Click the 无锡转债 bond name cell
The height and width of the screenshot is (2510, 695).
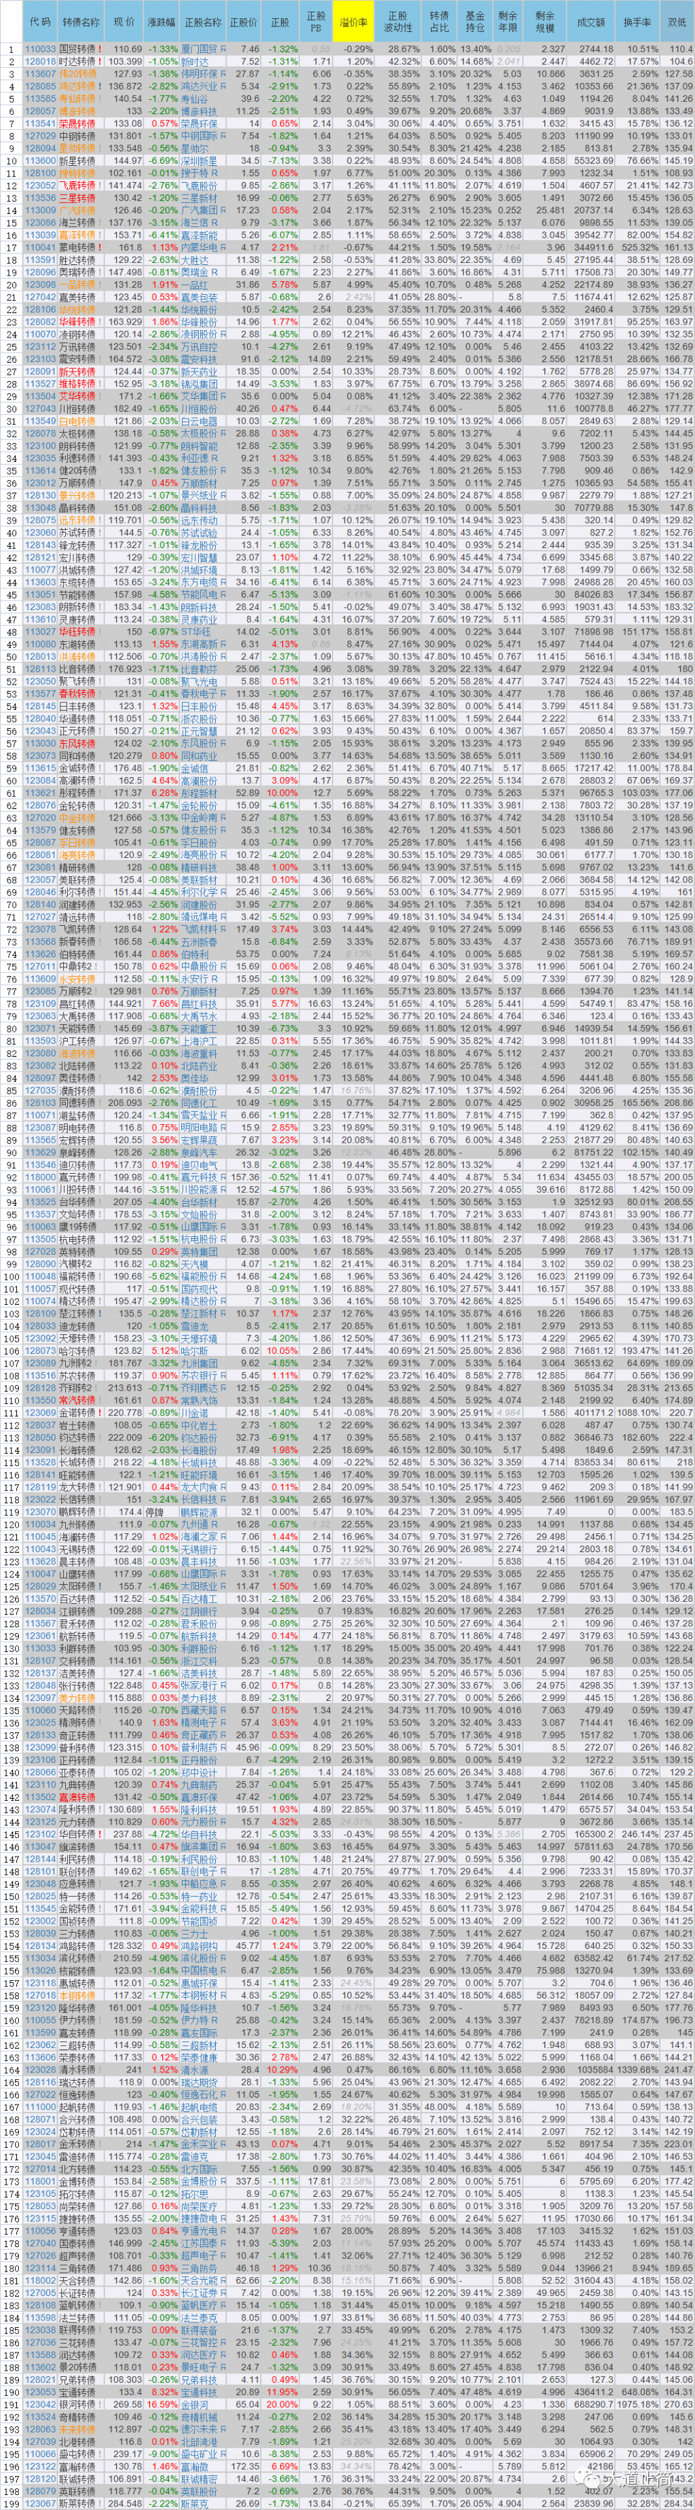click(x=81, y=1549)
